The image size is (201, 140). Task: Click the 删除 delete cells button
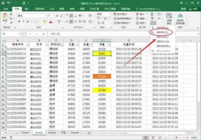(x=141, y=19)
